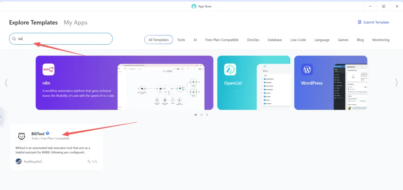Go to next carousel slide arrow
The height and width of the screenshot is (190, 403).
396,83
